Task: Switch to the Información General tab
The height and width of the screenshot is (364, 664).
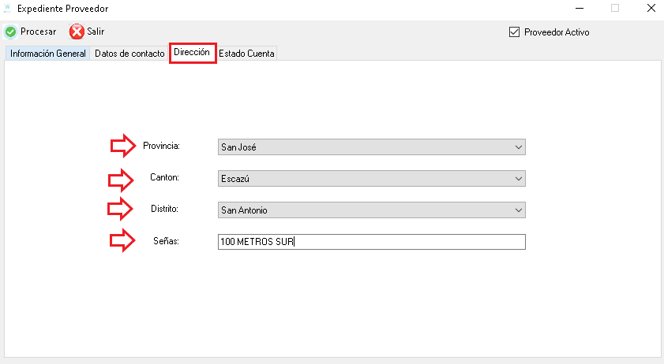Action: 48,54
